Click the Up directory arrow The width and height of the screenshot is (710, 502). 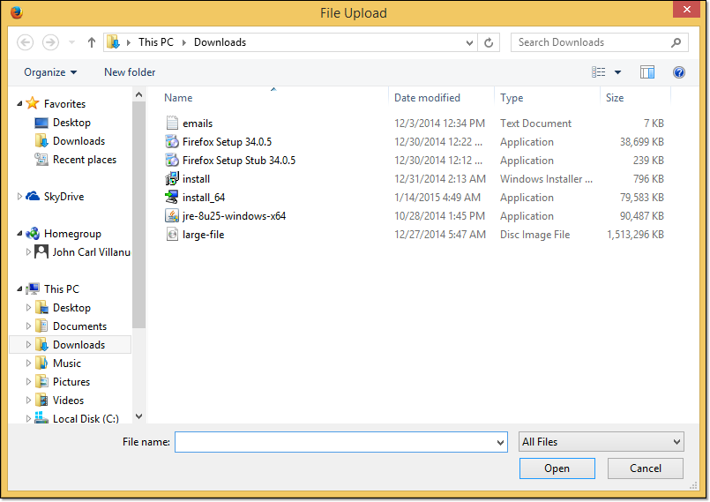(92, 42)
